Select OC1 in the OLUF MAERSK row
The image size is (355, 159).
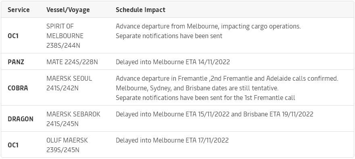coord(13,145)
